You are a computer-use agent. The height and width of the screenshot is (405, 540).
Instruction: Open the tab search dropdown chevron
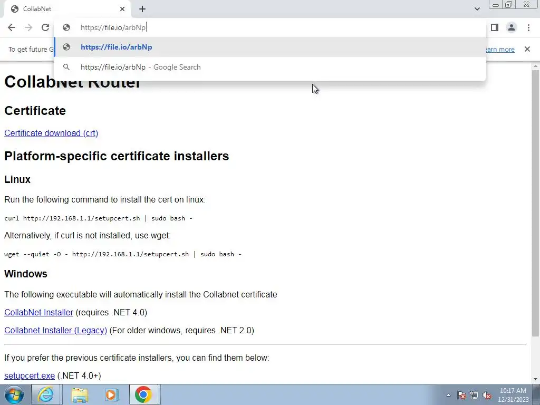[x=477, y=9]
